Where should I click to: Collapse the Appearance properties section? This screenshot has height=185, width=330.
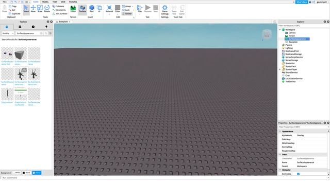(x=280, y=132)
